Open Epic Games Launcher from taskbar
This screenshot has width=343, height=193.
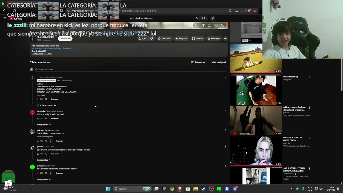click(x=164, y=189)
